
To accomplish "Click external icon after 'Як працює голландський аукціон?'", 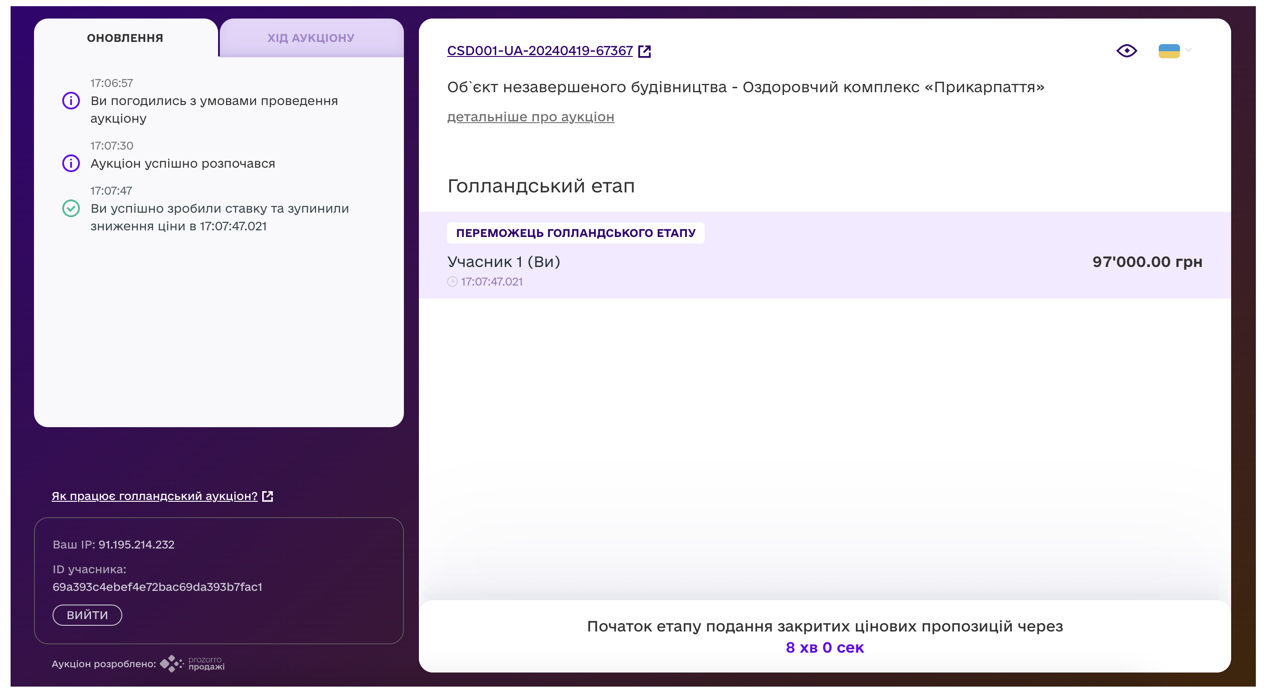I will (x=268, y=496).
